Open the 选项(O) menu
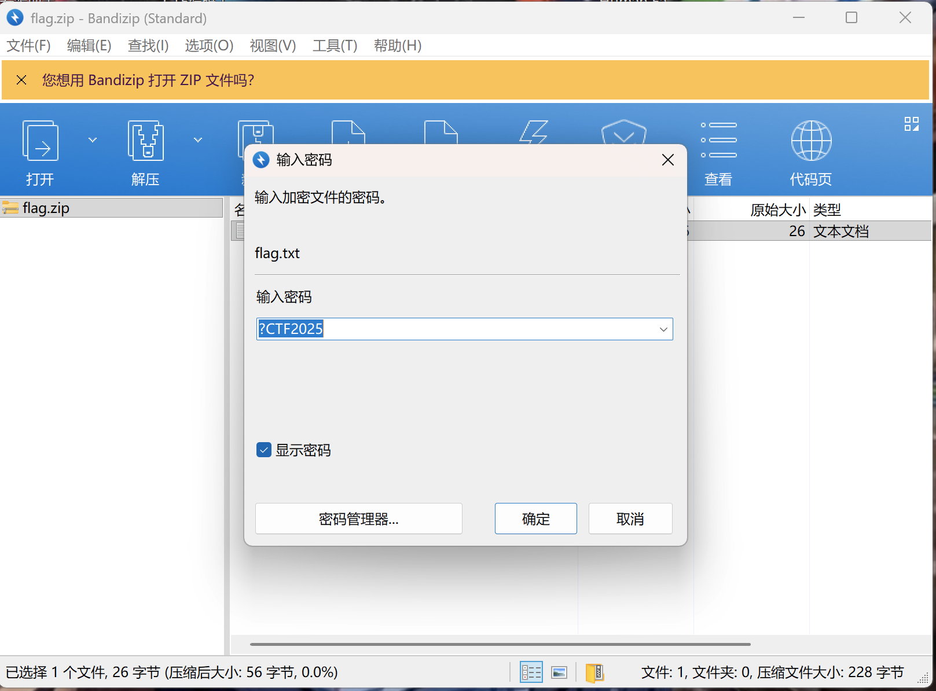936x691 pixels. 209,45
